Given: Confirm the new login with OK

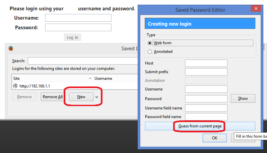Looking at the screenshot, I should coord(215,138).
